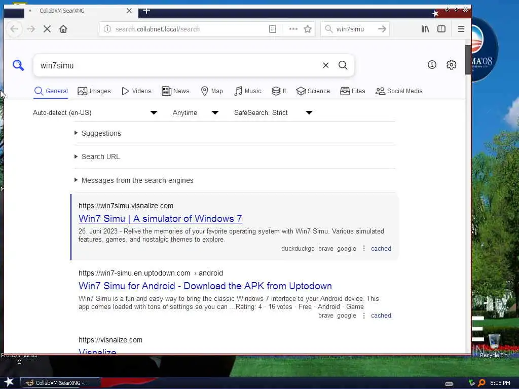Click in the win7simu search input field
The width and height of the screenshot is (519, 389).
(179, 65)
